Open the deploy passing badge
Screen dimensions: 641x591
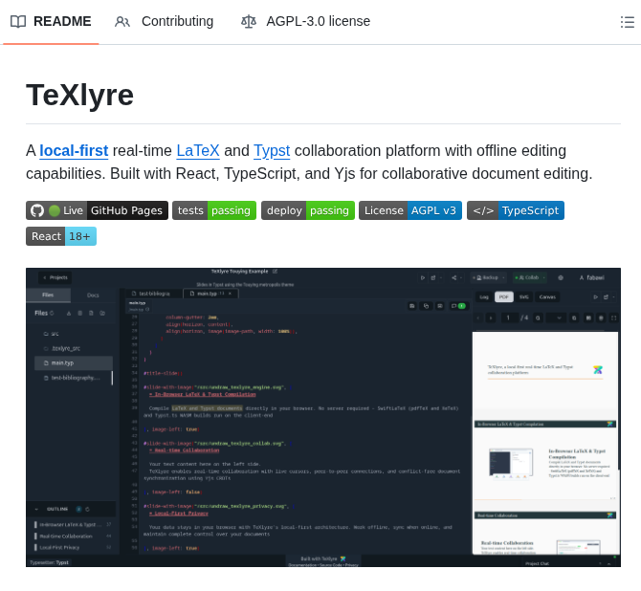coord(307,210)
